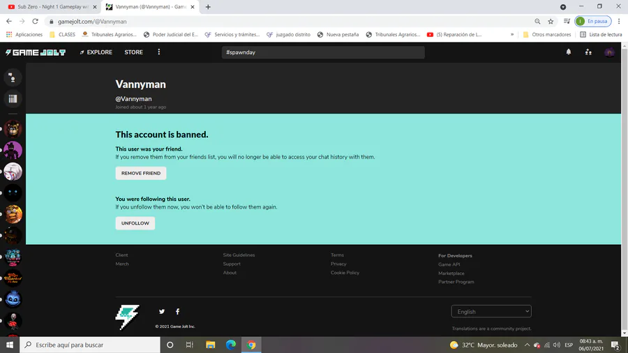Go to the Explore section
Screen dimensions: 628x353
coord(96,52)
